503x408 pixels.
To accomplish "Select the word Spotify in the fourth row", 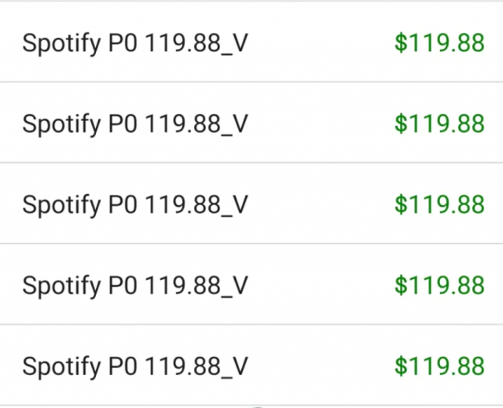I will tap(61, 286).
